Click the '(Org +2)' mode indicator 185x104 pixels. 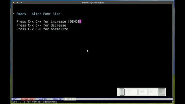coord(58,99)
